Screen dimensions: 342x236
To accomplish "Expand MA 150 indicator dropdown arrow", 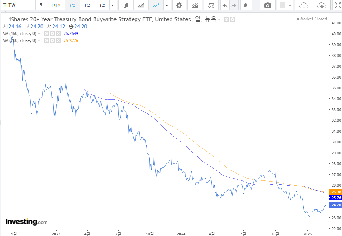I will pos(39,34).
